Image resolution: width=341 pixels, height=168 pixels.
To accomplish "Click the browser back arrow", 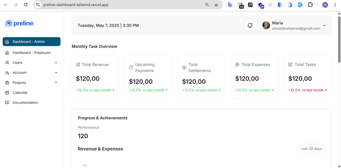I will click(6, 5).
